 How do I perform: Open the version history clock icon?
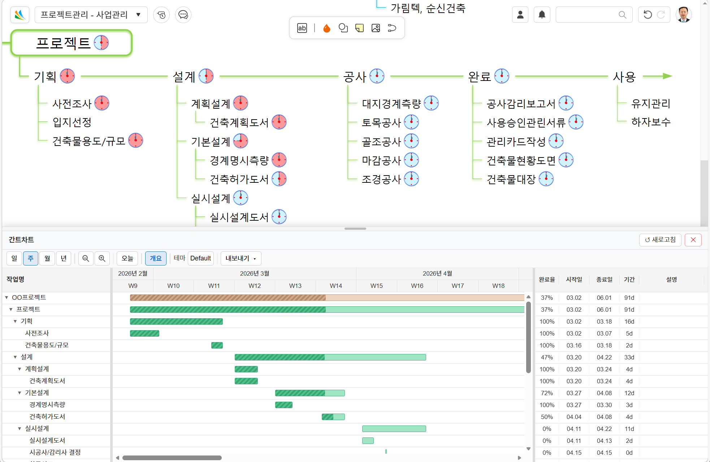(x=161, y=15)
